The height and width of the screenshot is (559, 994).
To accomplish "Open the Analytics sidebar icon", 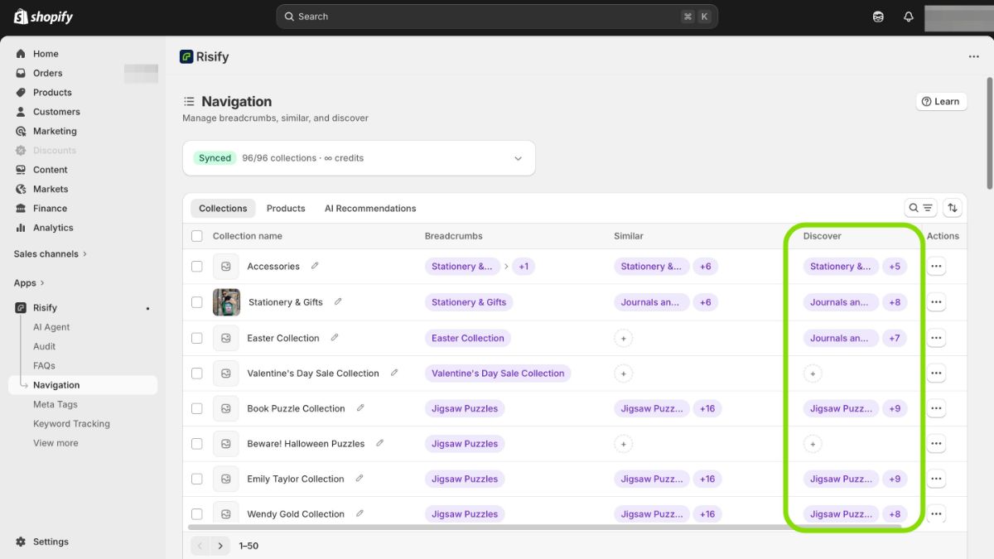I will 22,228.
